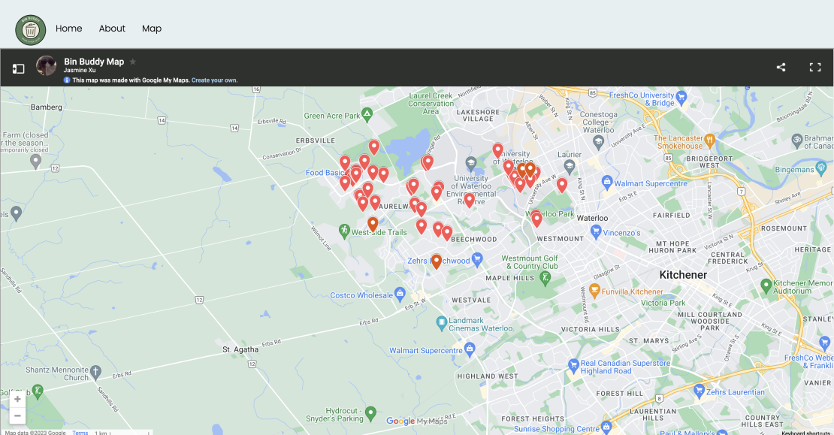The image size is (834, 435).
Task: Open Keyboard shortcuts for the map
Action: click(805, 432)
